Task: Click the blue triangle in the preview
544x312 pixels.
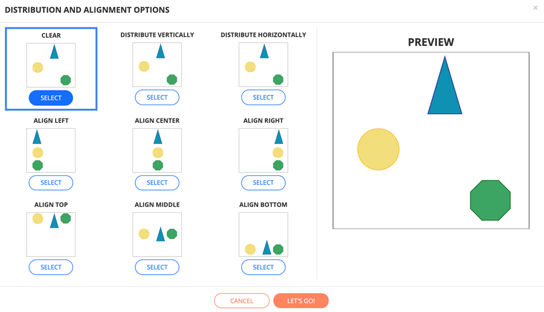Action: coord(445,90)
